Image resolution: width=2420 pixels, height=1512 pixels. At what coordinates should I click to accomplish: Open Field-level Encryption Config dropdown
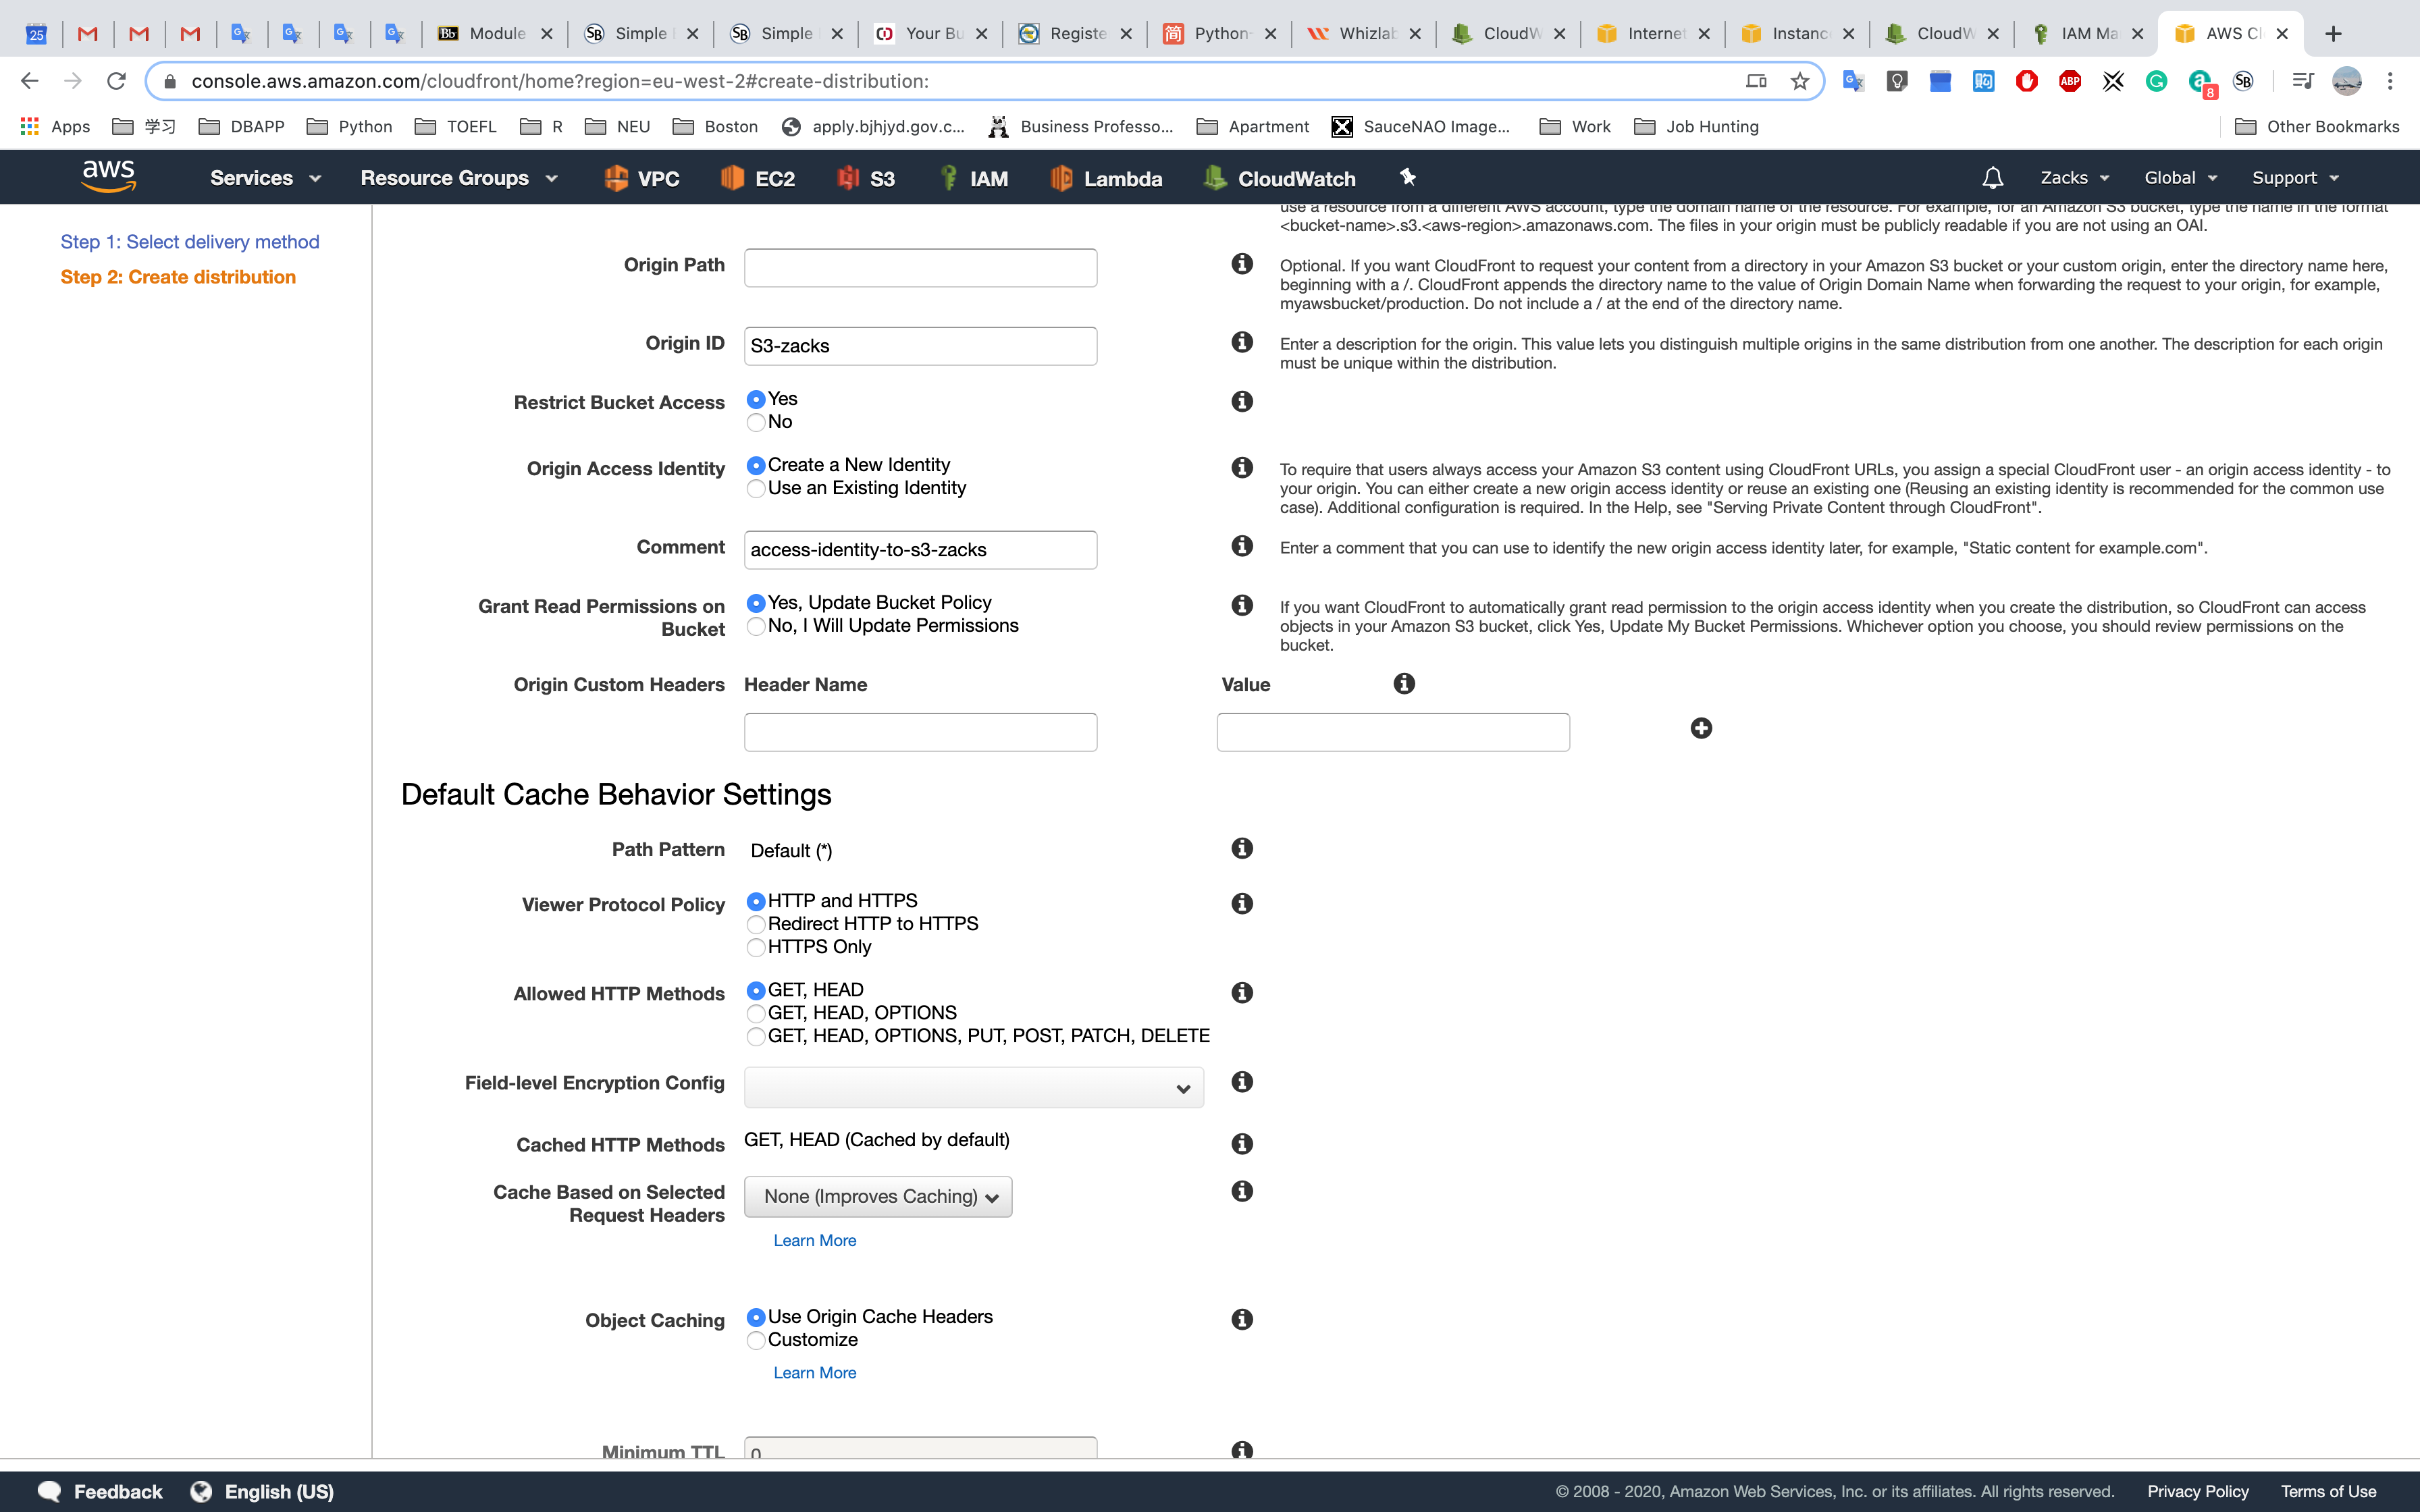pyautogui.click(x=973, y=1088)
